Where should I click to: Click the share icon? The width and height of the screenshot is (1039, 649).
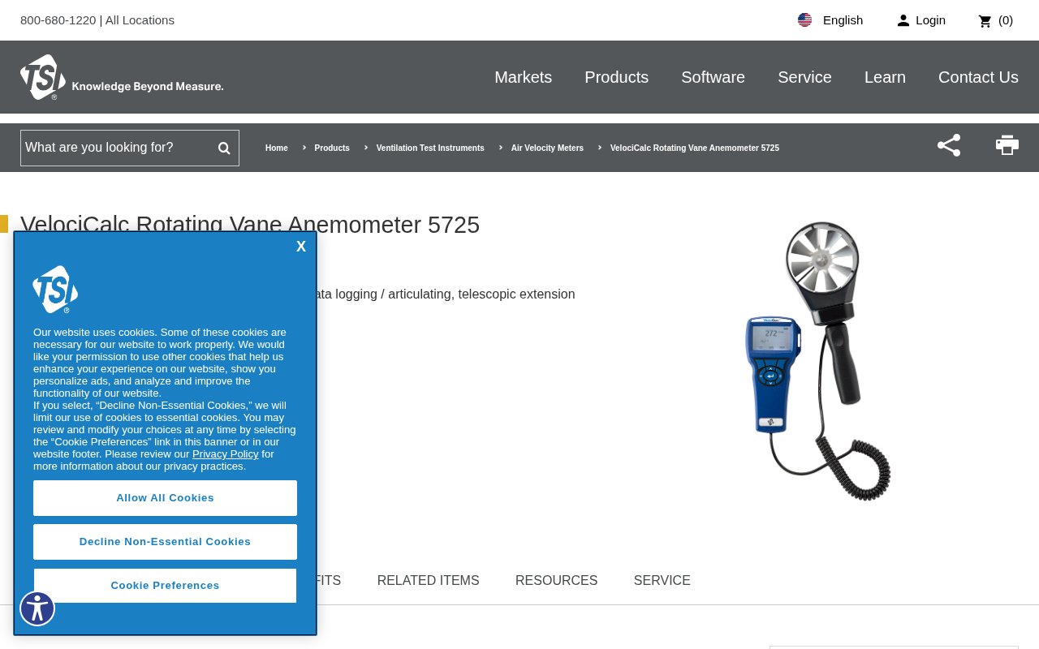tap(949, 145)
